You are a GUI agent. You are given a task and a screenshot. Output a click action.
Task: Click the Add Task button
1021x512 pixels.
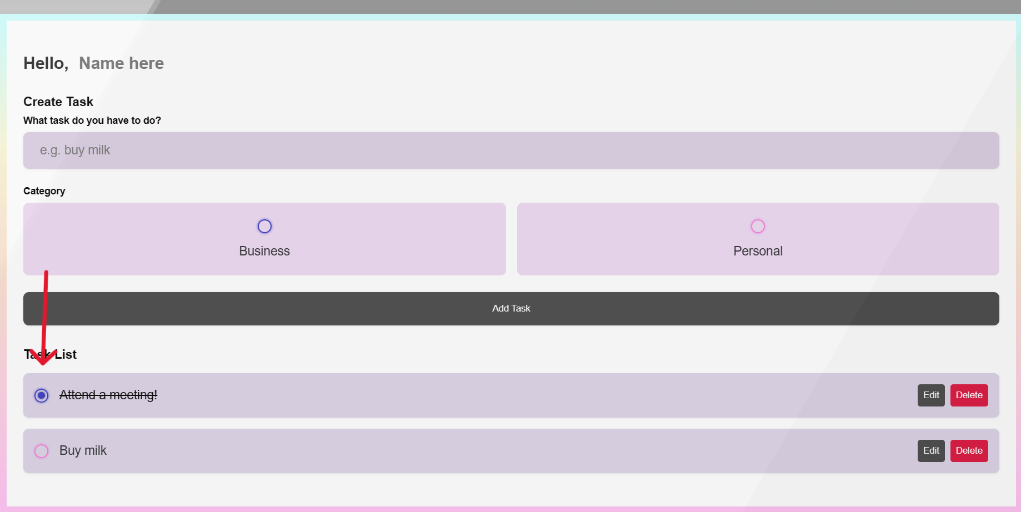coord(511,308)
